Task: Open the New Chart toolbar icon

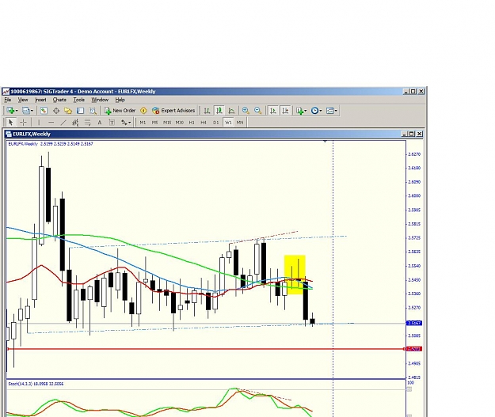Action: 10,111
